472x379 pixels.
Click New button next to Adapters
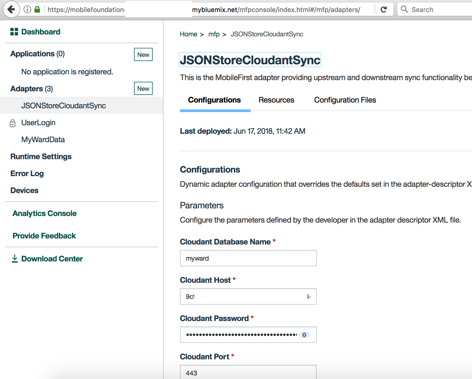(143, 89)
